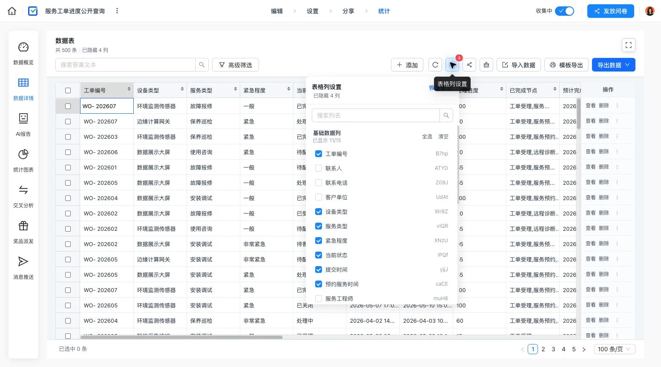Switch to 分享 step
This screenshot has width=661, height=367.
(x=348, y=11)
